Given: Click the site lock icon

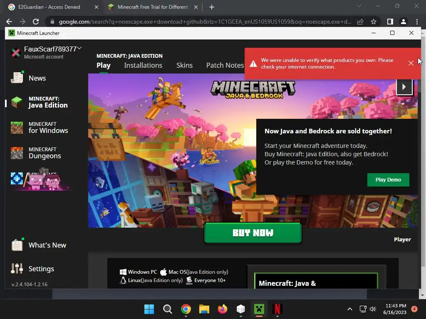Looking at the screenshot, I should [x=52, y=22].
